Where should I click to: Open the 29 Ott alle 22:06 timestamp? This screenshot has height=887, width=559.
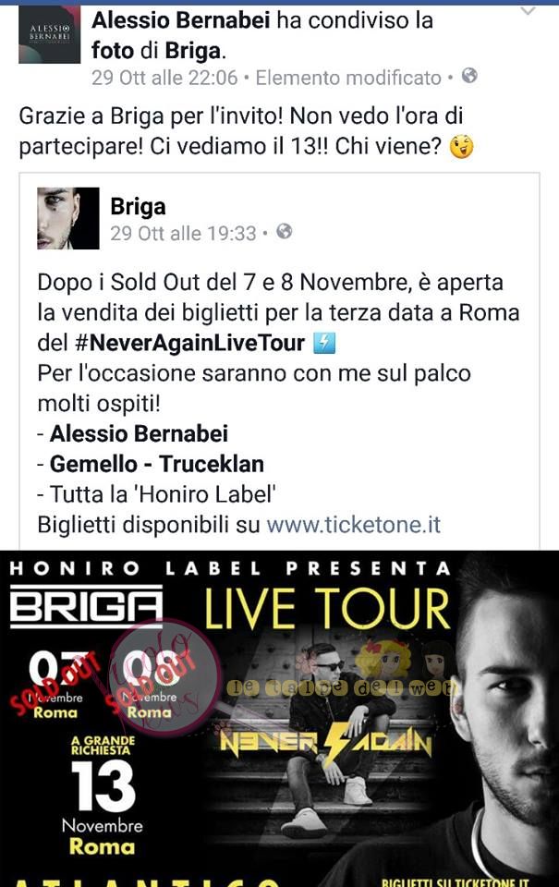(x=164, y=78)
